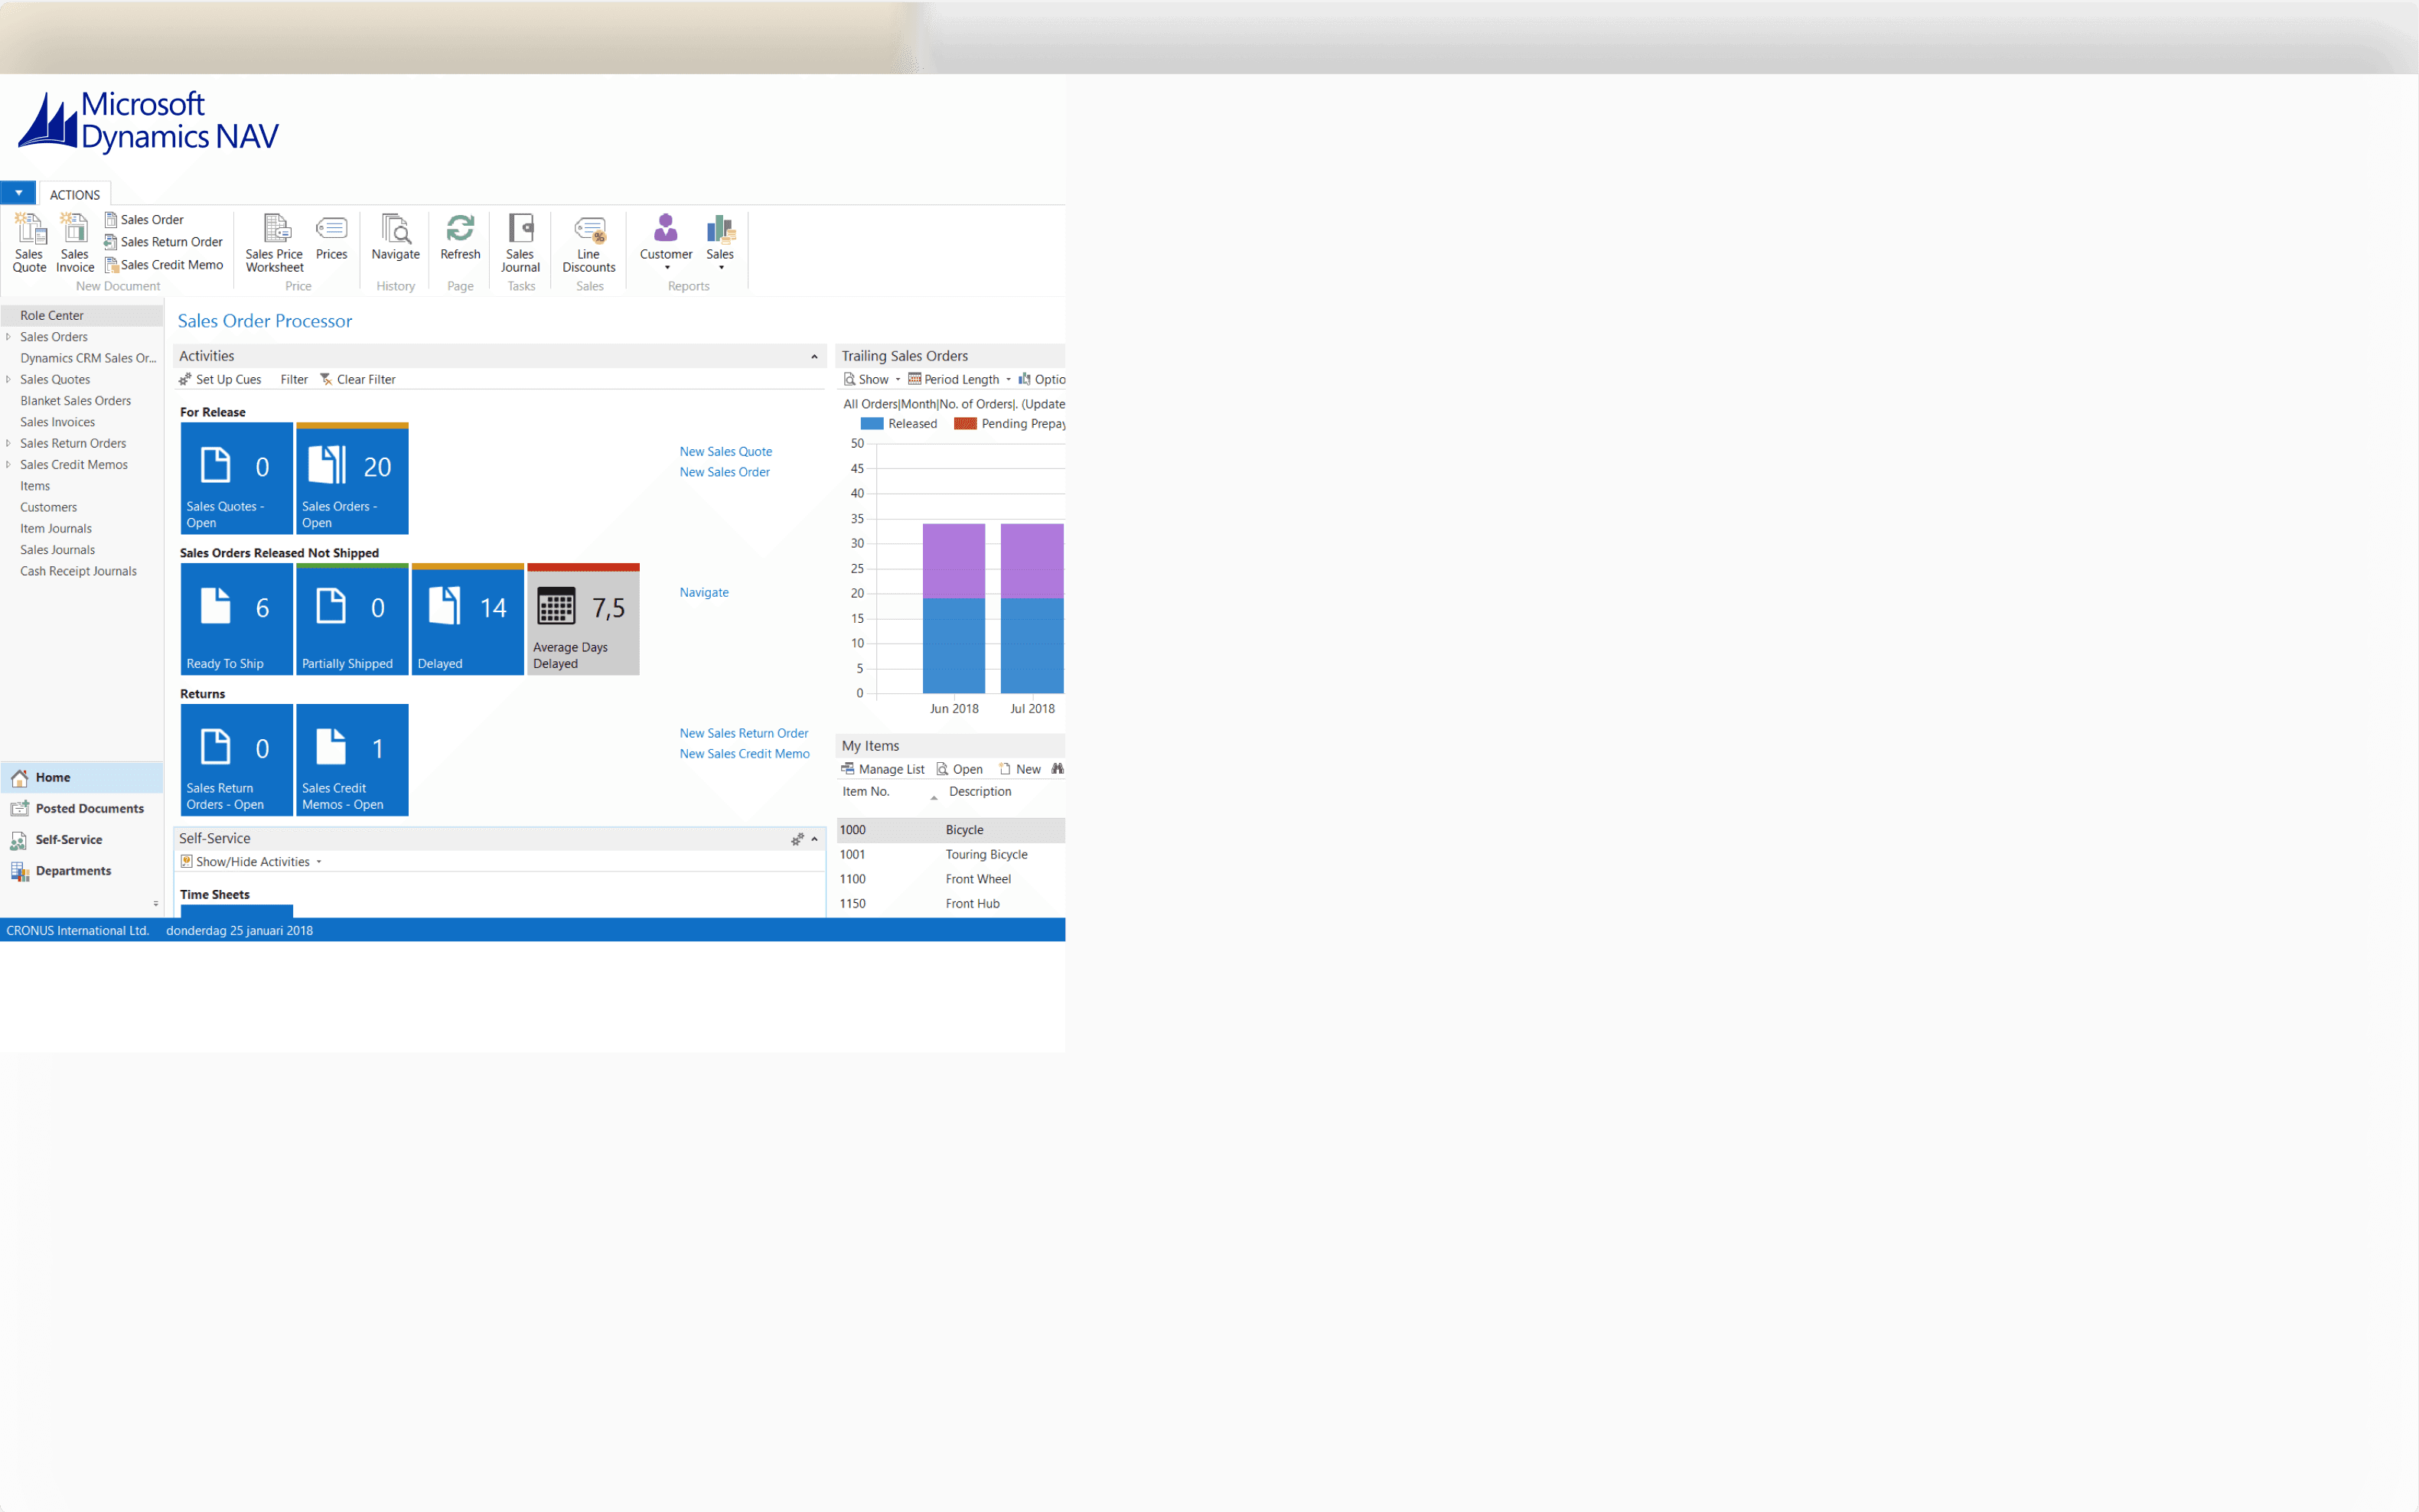The height and width of the screenshot is (1512, 2419).
Task: Click Manage List in My Items
Action: coord(883,770)
